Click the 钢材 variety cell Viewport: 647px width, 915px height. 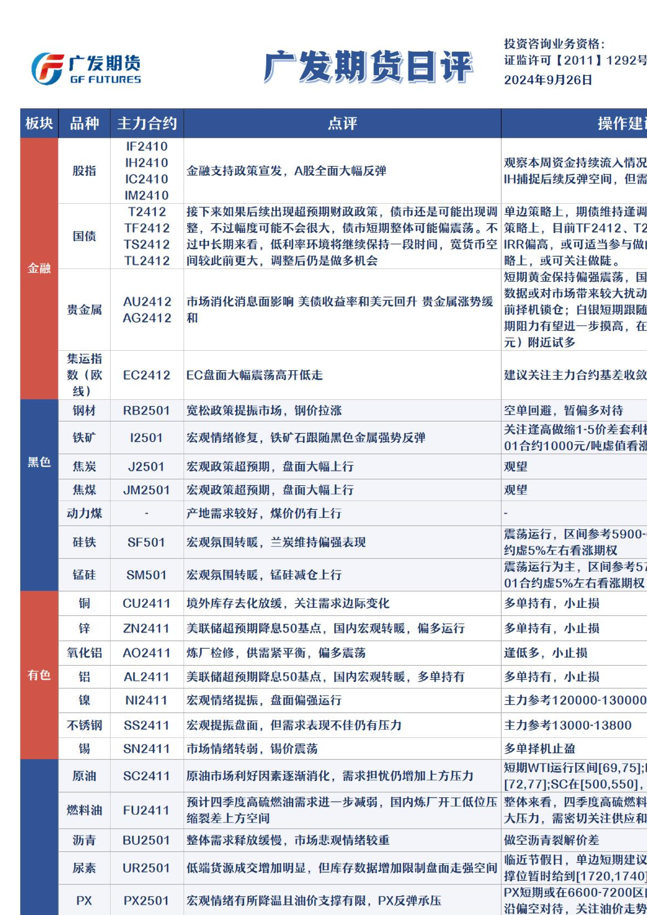(x=84, y=411)
